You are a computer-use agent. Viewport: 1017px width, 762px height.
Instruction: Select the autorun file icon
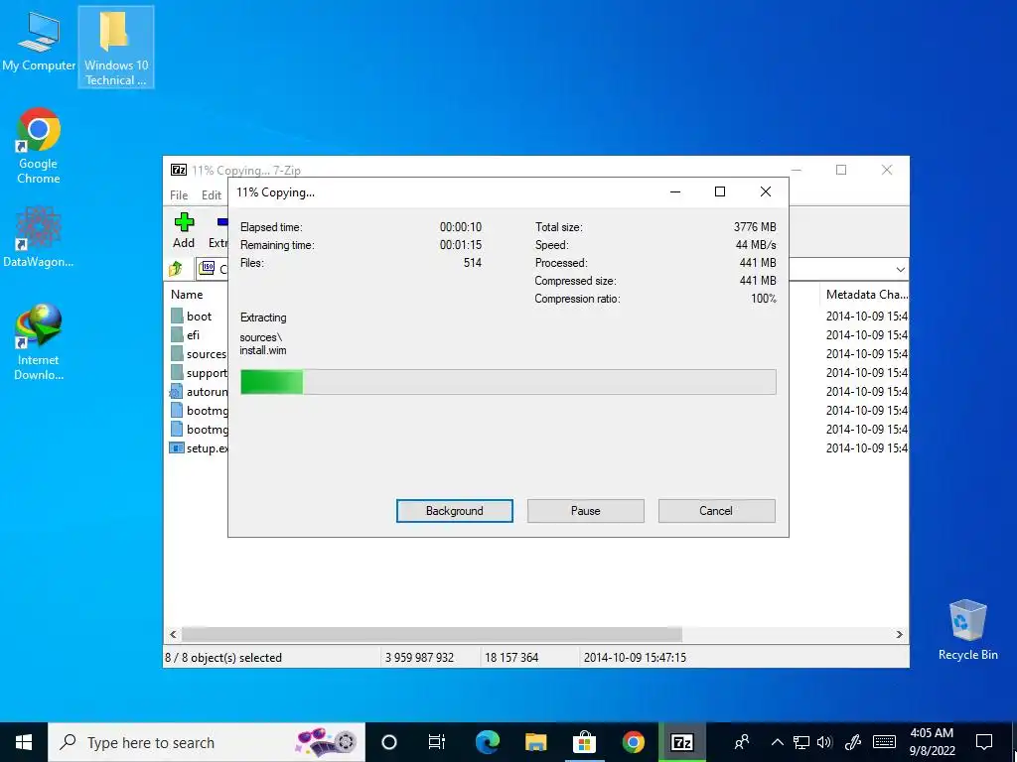pos(177,391)
